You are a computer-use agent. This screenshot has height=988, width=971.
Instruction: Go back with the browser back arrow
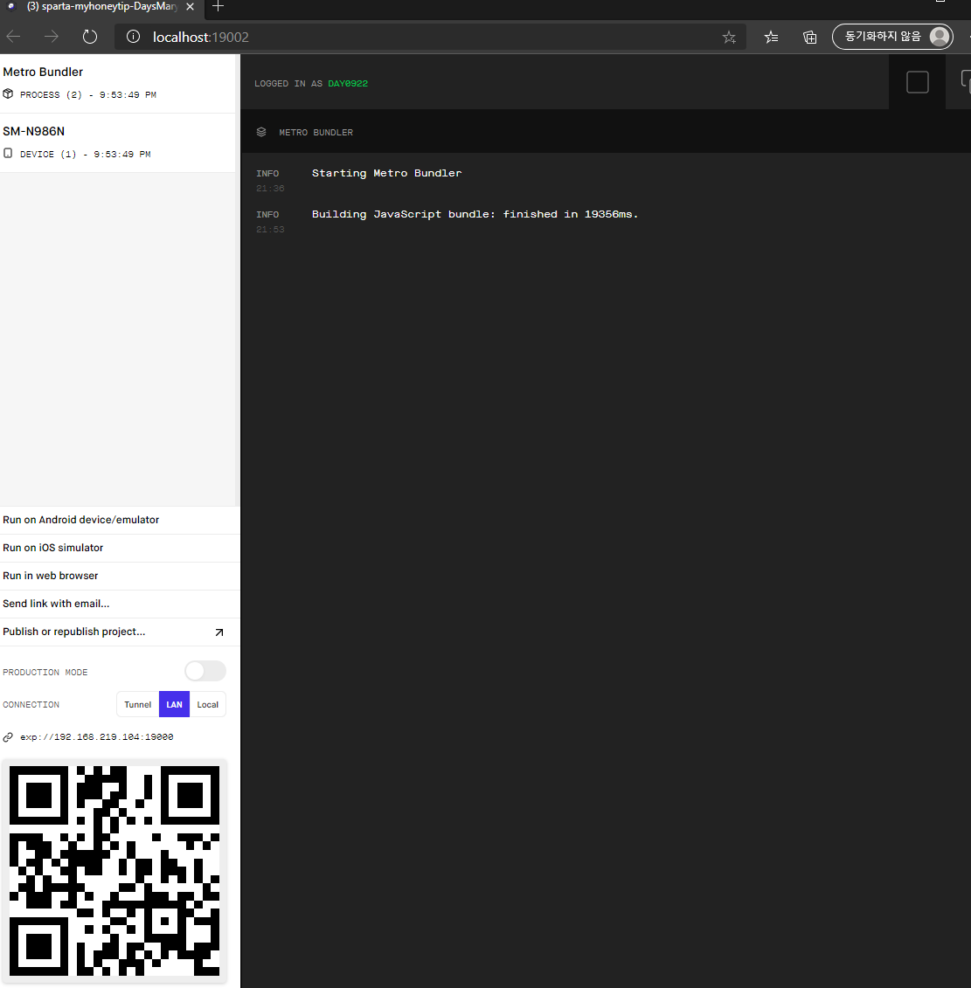(x=13, y=37)
